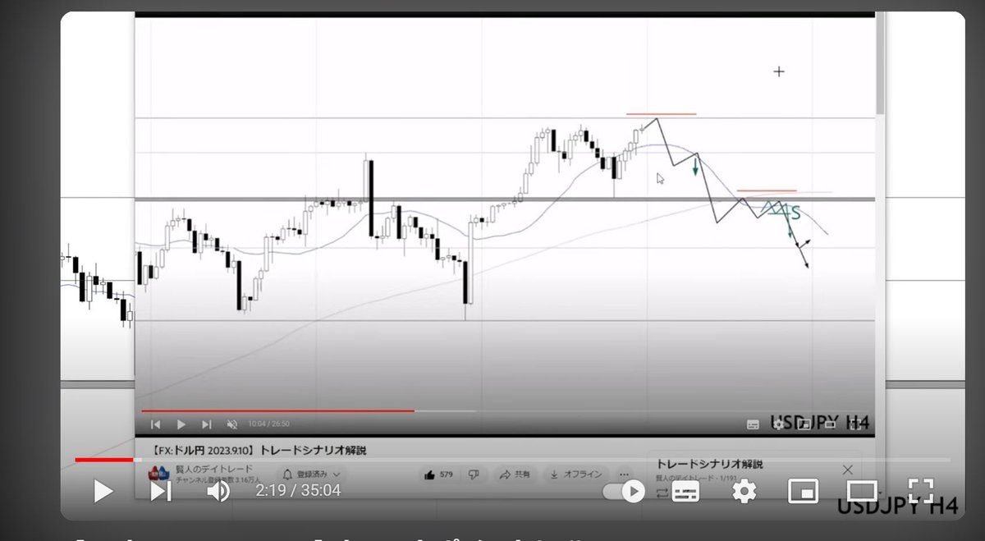This screenshot has width=985, height=541.
Task: Open the トレードシナリオ解説 playlist title
Action: pyautogui.click(x=709, y=465)
